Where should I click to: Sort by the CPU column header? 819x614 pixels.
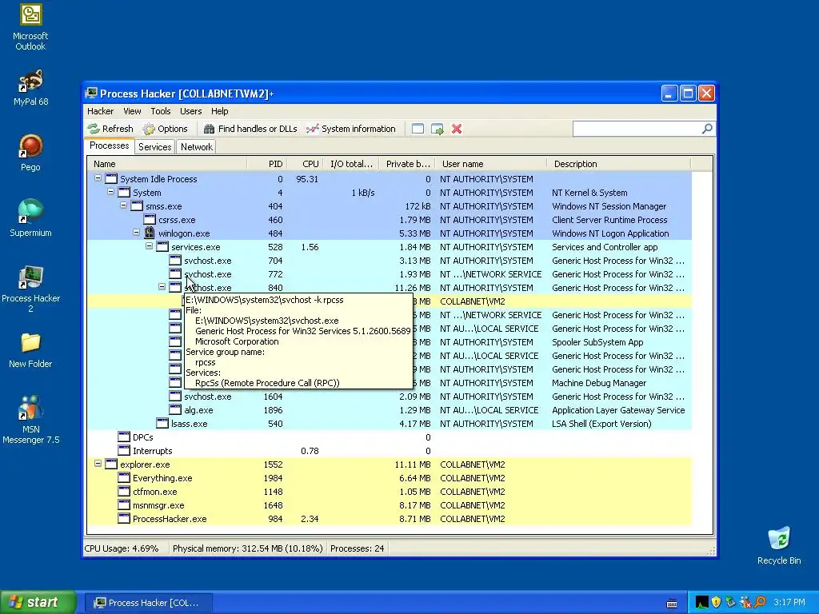[305, 164]
